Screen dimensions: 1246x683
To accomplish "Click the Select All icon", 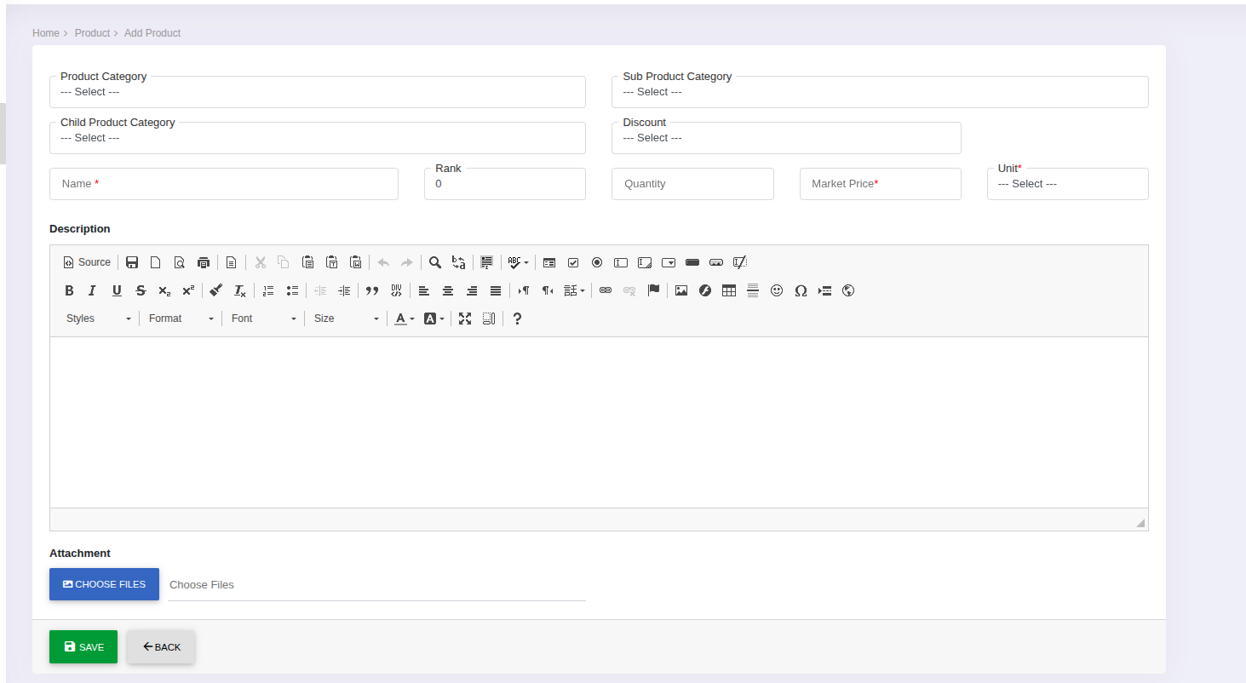I will tap(486, 262).
